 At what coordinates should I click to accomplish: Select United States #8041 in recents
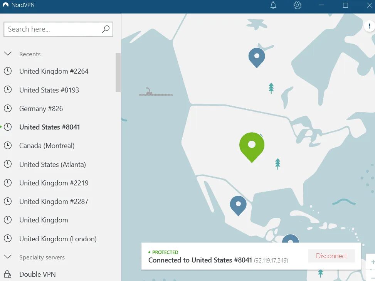point(49,127)
